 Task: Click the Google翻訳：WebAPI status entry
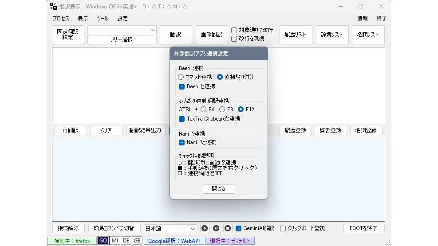pyautogui.click(x=174, y=241)
